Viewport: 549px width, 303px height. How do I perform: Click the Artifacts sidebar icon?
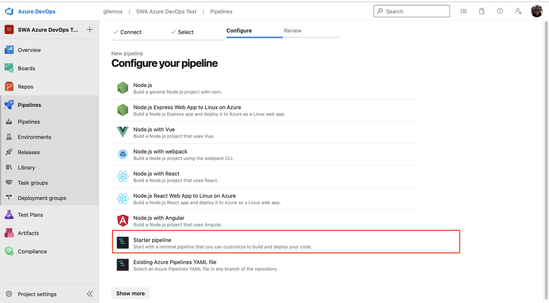pos(9,233)
